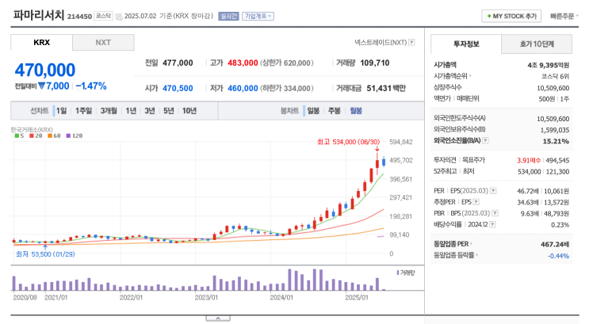The image size is (589, 324).
Task: Click the 배당수익률 0.23% value
Action: (x=560, y=225)
